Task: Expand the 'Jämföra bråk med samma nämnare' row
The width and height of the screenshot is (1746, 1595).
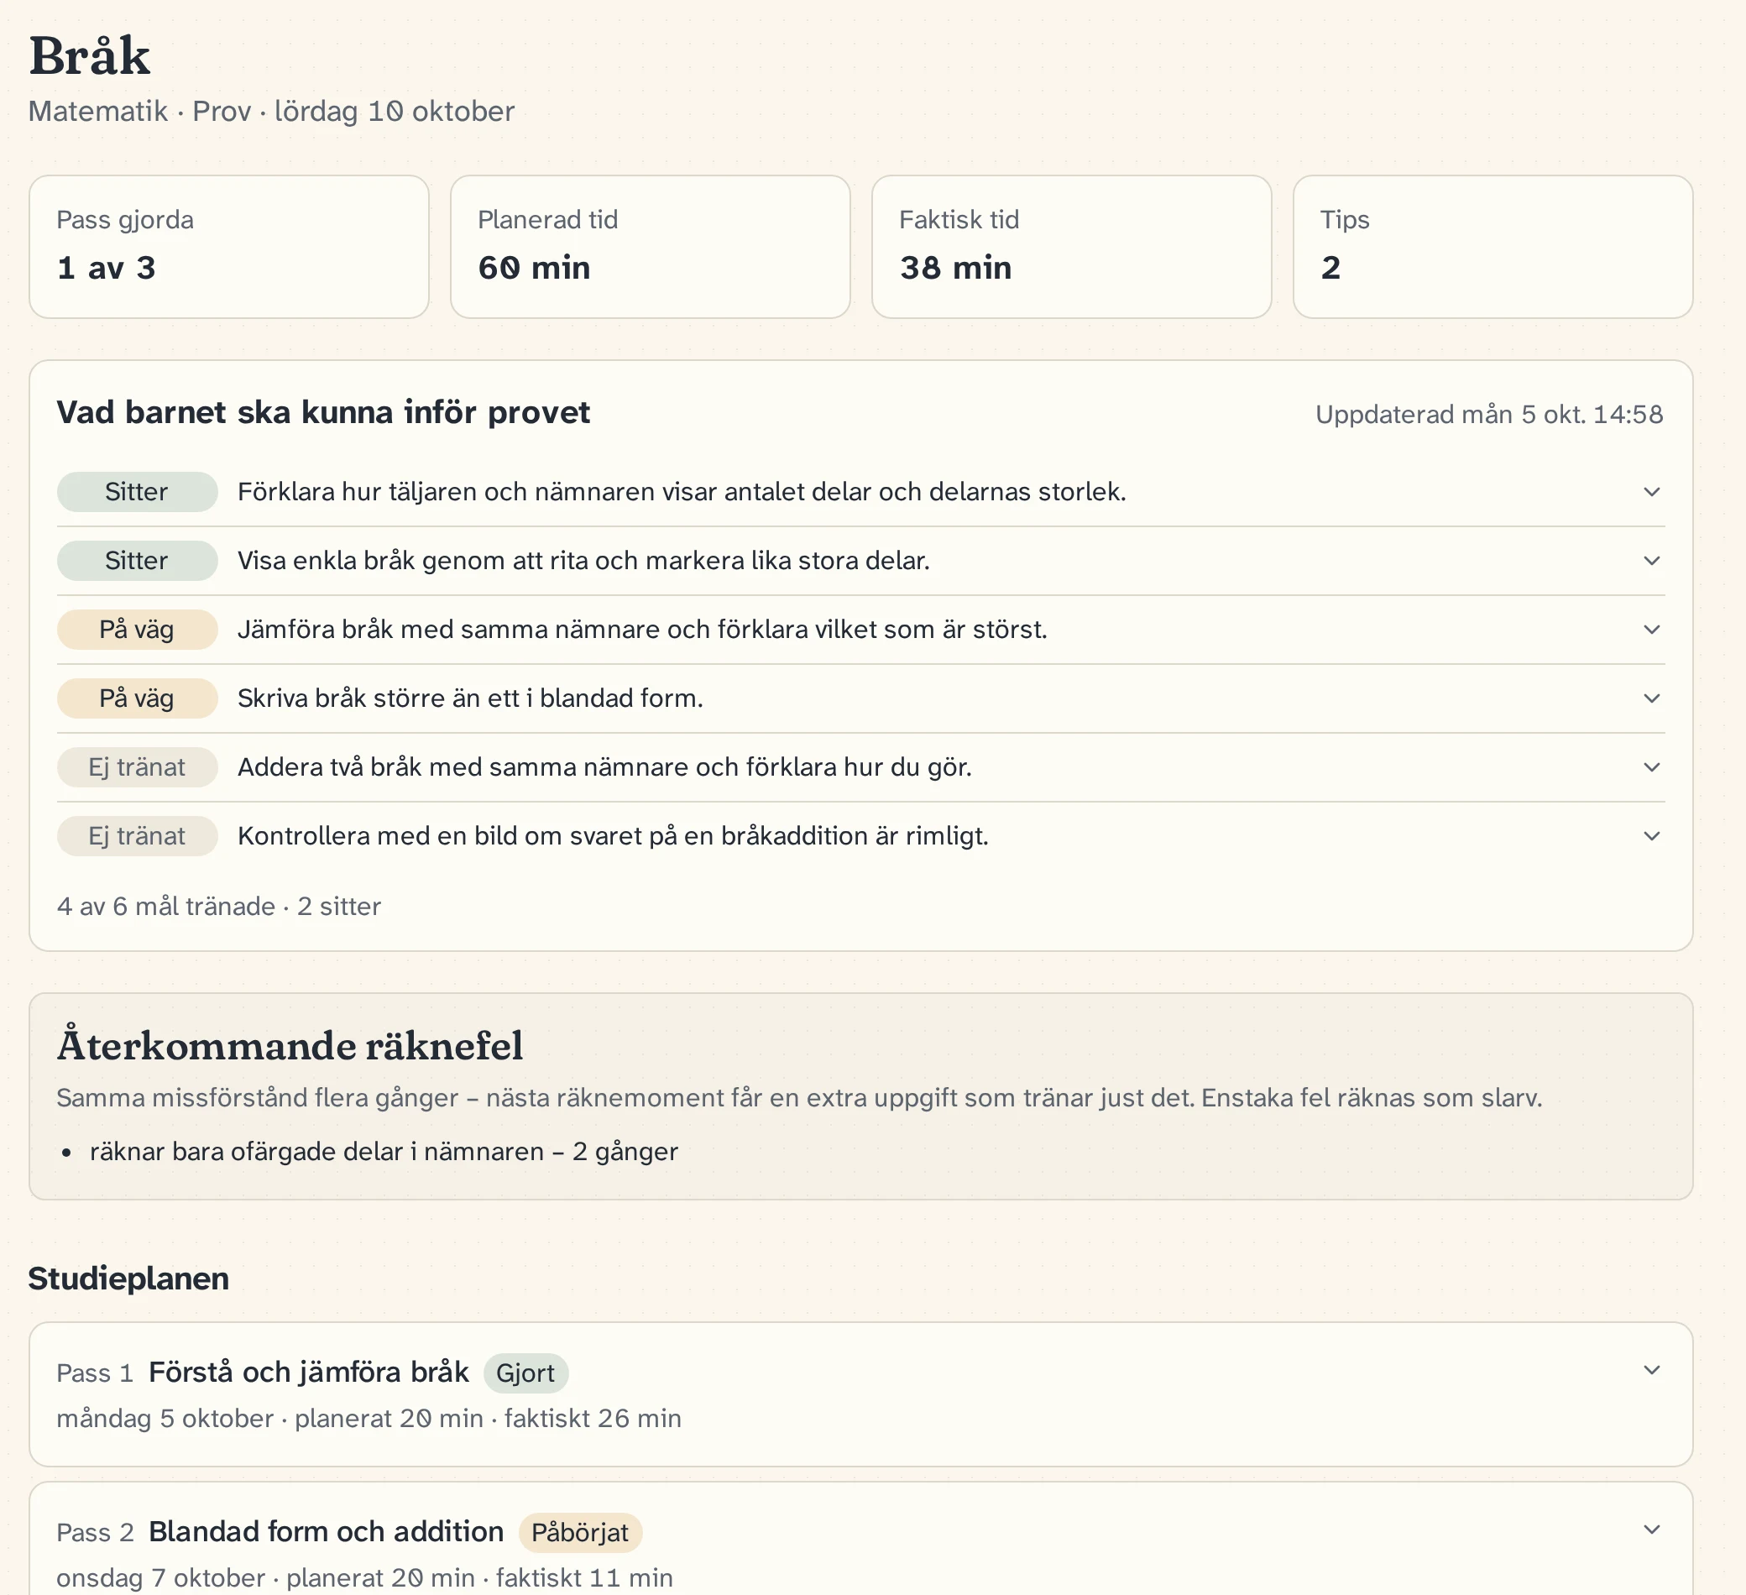Action: [x=861, y=630]
